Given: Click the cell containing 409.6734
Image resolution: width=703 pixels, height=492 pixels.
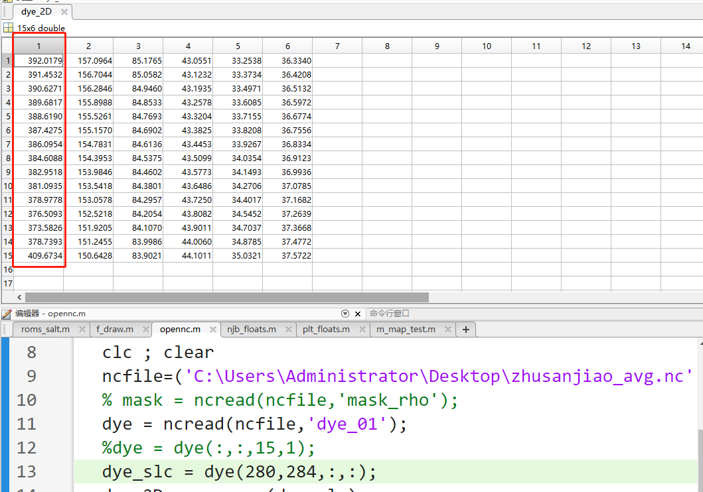Looking at the screenshot, I should [x=39, y=256].
